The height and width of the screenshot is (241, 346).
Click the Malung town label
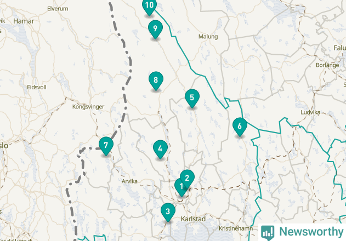point(208,37)
